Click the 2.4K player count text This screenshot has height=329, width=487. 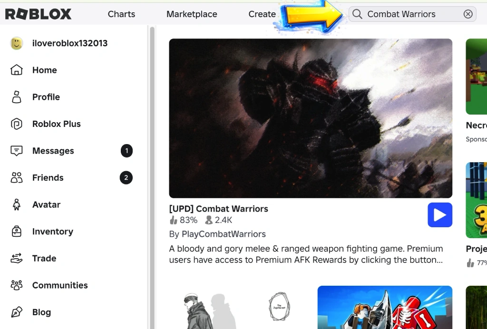pyautogui.click(x=224, y=220)
